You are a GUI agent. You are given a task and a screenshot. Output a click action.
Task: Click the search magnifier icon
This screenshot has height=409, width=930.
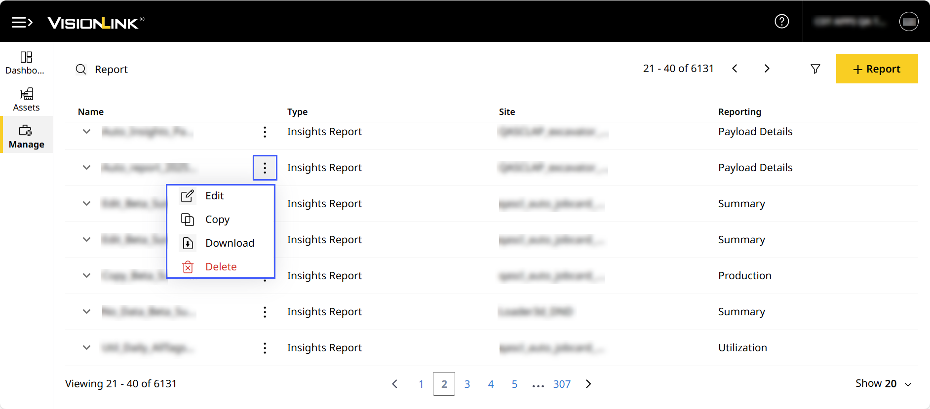(81, 69)
